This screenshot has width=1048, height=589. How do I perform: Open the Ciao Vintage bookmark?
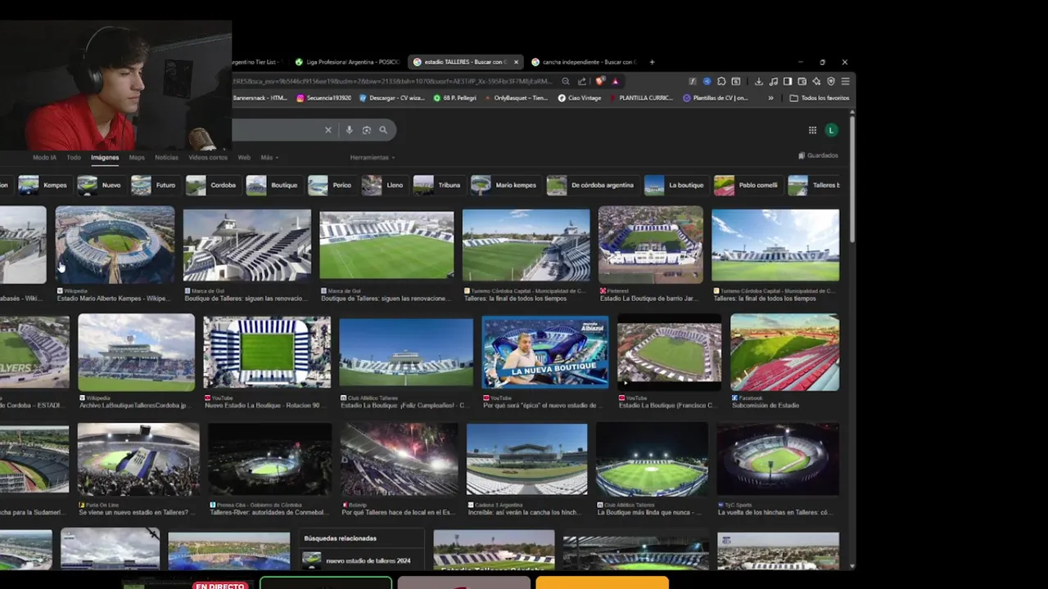pos(580,98)
